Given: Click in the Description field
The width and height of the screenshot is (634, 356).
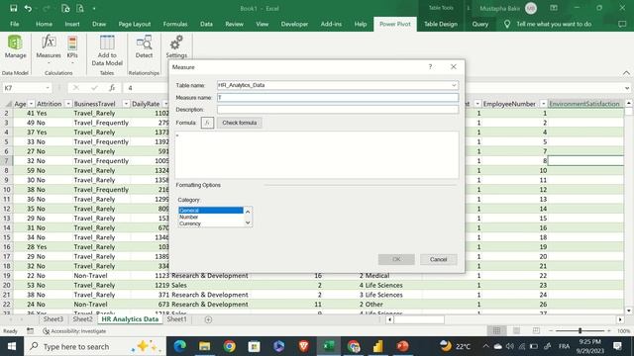Looking at the screenshot, I should click(338, 110).
